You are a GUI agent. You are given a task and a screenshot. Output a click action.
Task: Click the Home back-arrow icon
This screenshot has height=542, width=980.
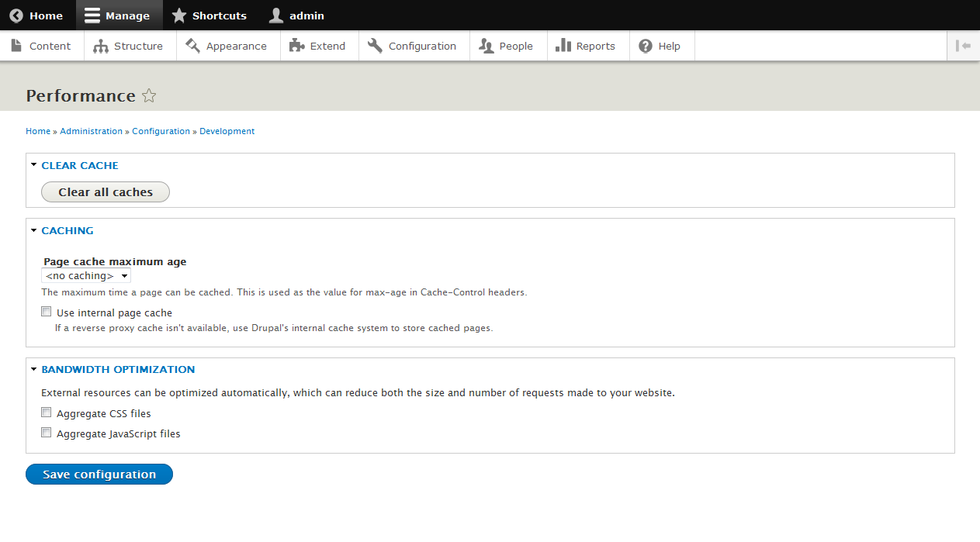[16, 16]
